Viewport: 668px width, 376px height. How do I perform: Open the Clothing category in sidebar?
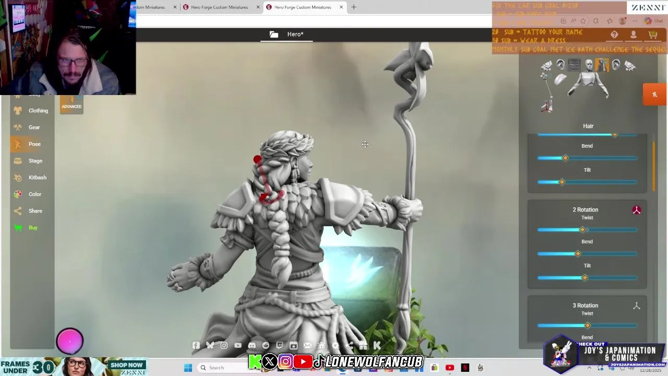tap(31, 111)
